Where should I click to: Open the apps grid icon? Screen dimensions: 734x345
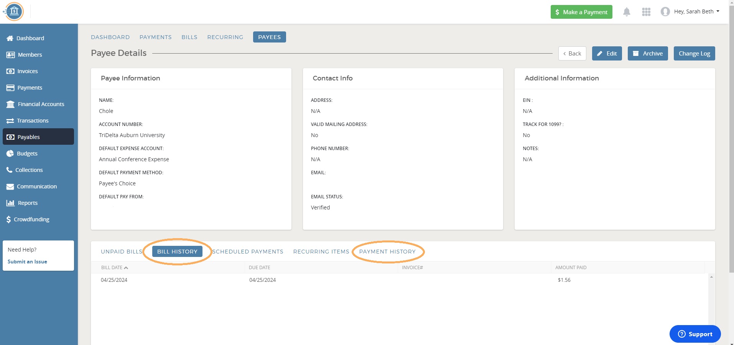pos(646,12)
